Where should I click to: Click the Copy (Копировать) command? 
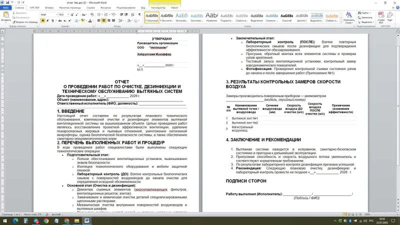tap(21, 17)
